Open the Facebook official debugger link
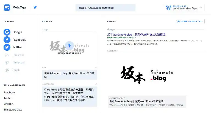The width and height of the screenshot is (211, 113). pyautogui.click(x=9, y=93)
